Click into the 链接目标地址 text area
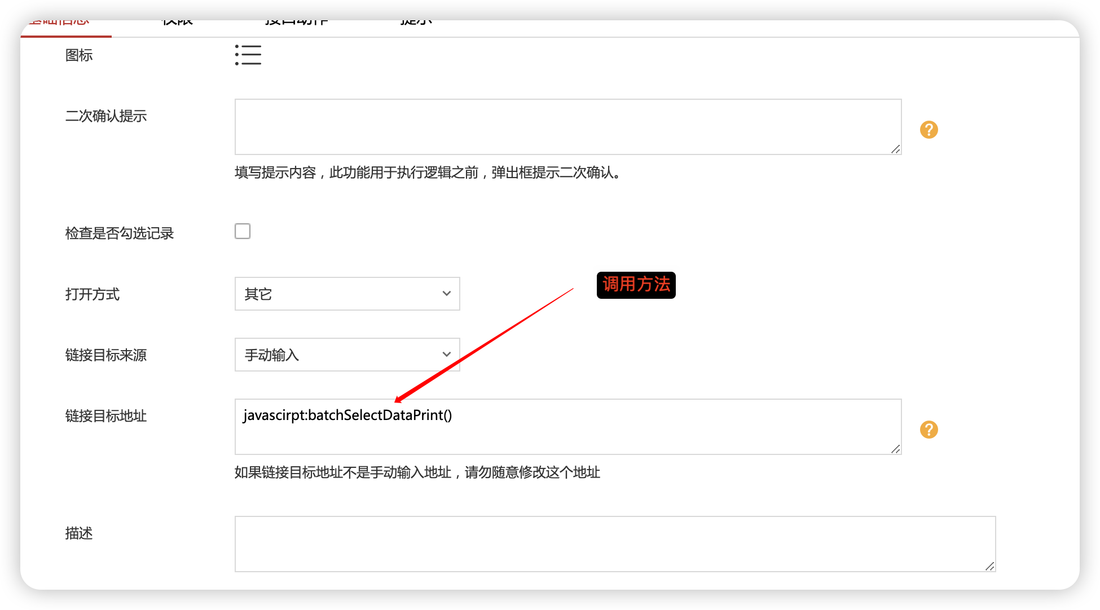1100x610 pixels. pos(568,427)
